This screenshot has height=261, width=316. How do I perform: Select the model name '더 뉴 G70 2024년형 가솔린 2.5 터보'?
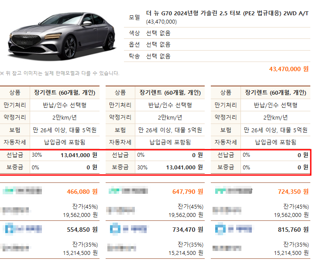[193, 13]
